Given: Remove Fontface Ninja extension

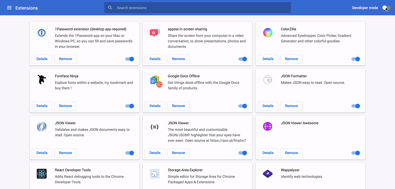Looking at the screenshot, I should click(65, 106).
